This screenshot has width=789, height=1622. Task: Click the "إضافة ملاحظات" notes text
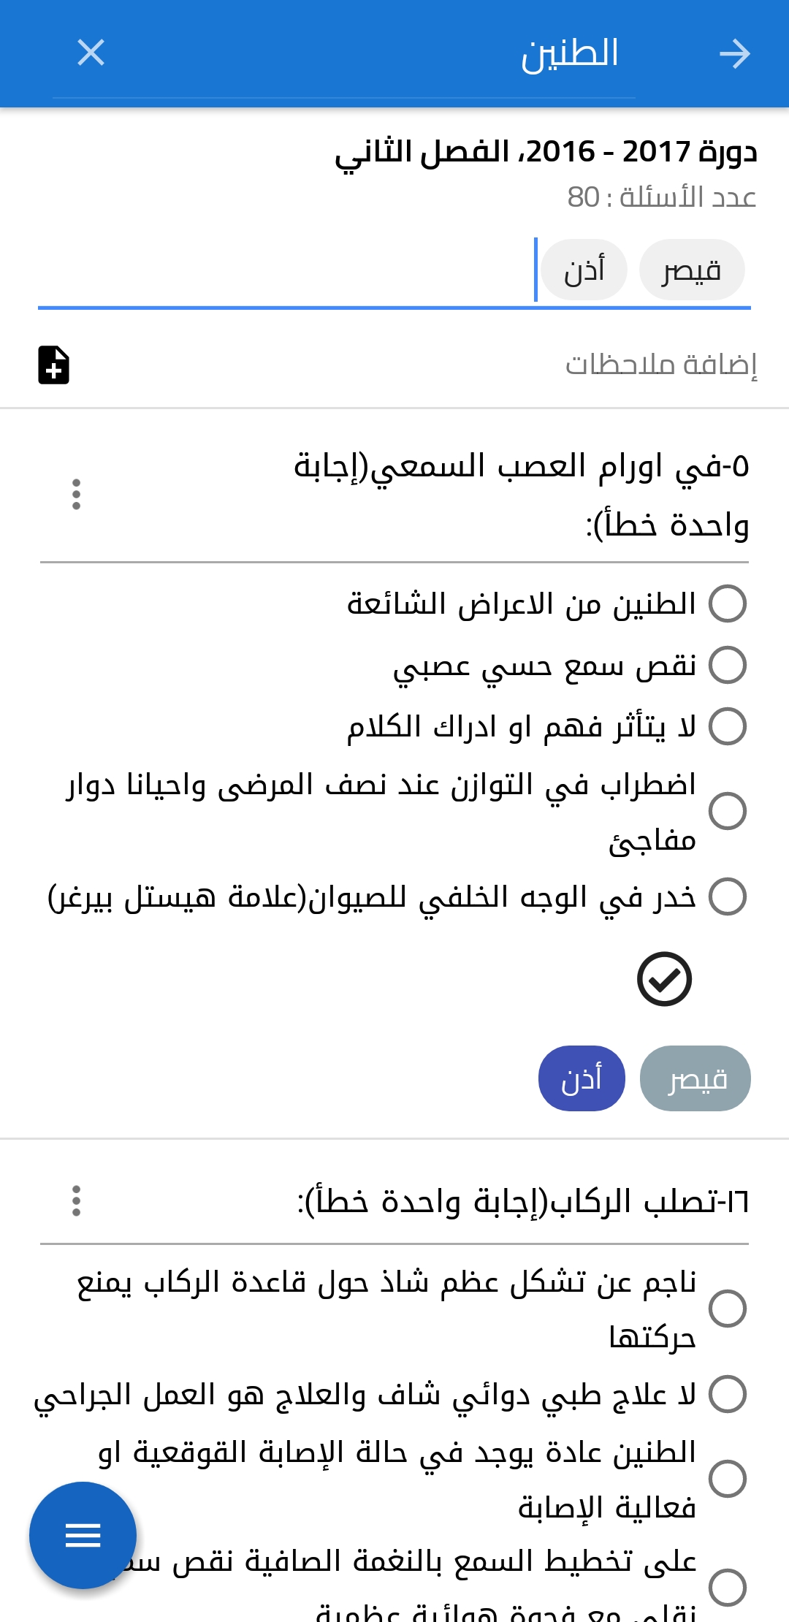(x=660, y=365)
